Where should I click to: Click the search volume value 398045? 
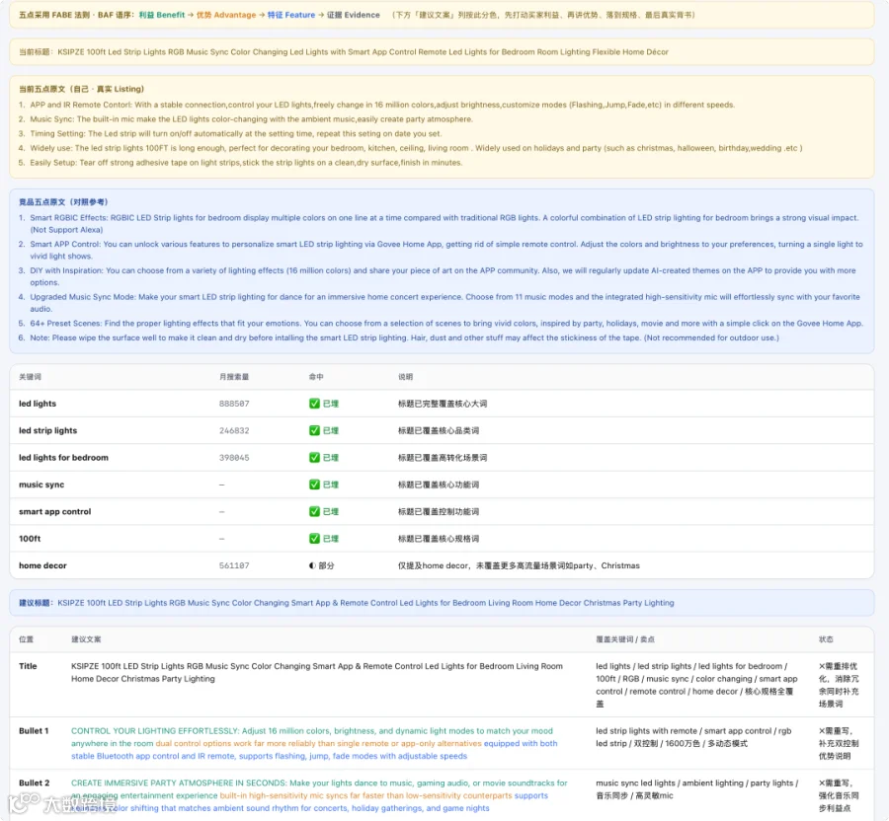coord(234,458)
